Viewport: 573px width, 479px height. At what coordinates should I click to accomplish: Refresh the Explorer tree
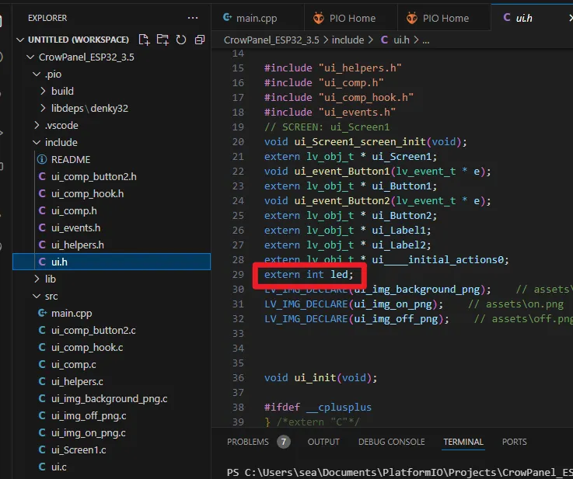click(x=181, y=40)
